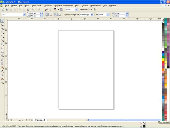Select the Smart Fill tool
170x128 pixels.
coord(2,40)
